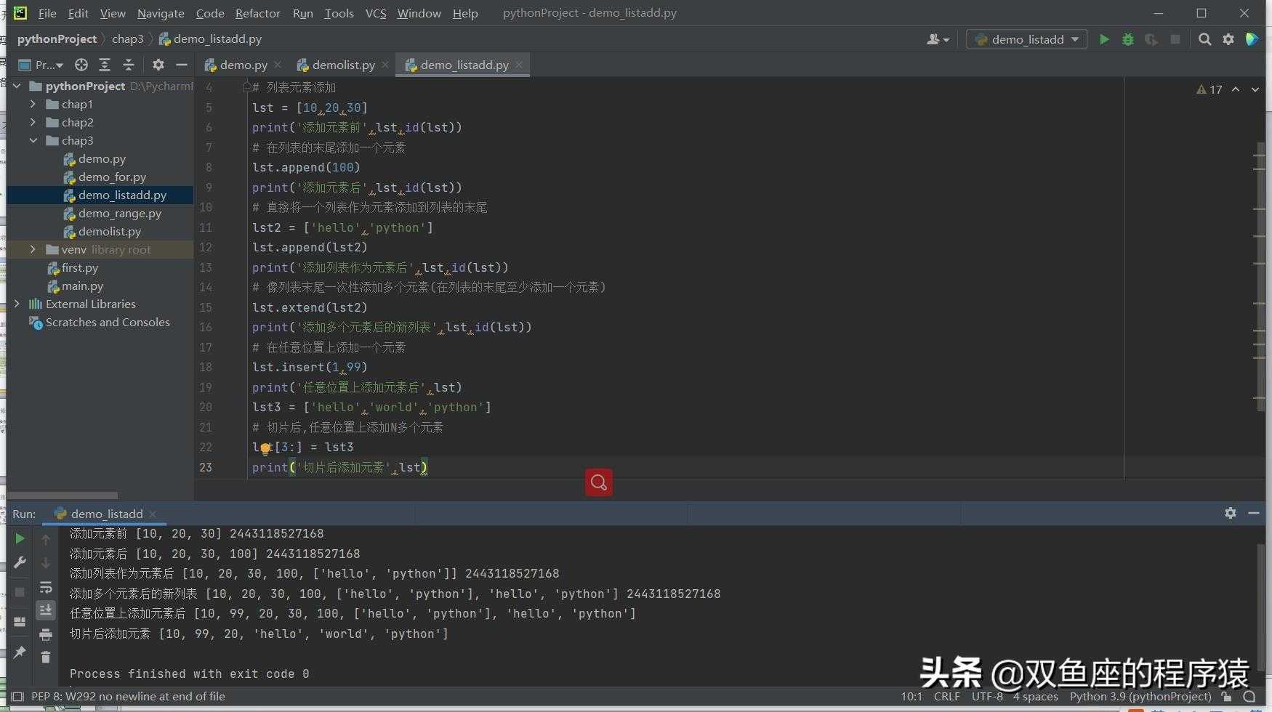Open user account dropdown arrow

click(x=946, y=40)
